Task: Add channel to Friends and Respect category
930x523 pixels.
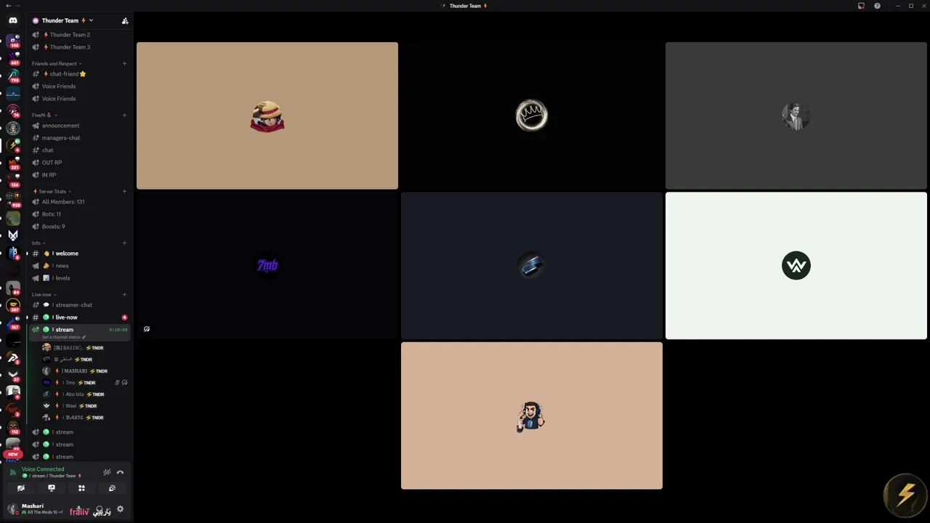Action: pyautogui.click(x=124, y=64)
